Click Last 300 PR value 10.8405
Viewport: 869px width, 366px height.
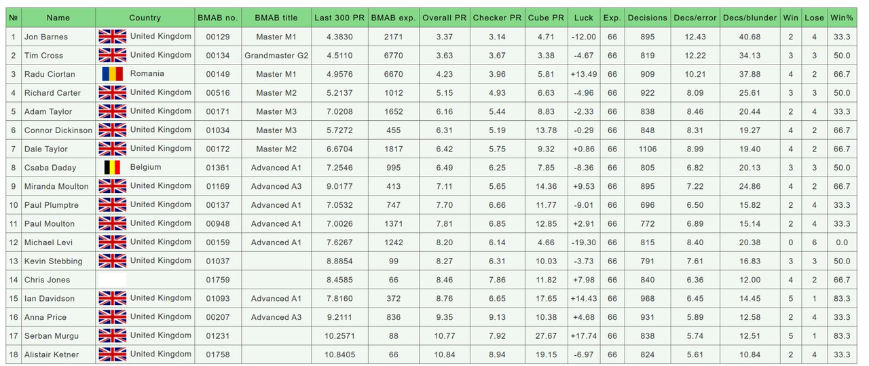(340, 354)
